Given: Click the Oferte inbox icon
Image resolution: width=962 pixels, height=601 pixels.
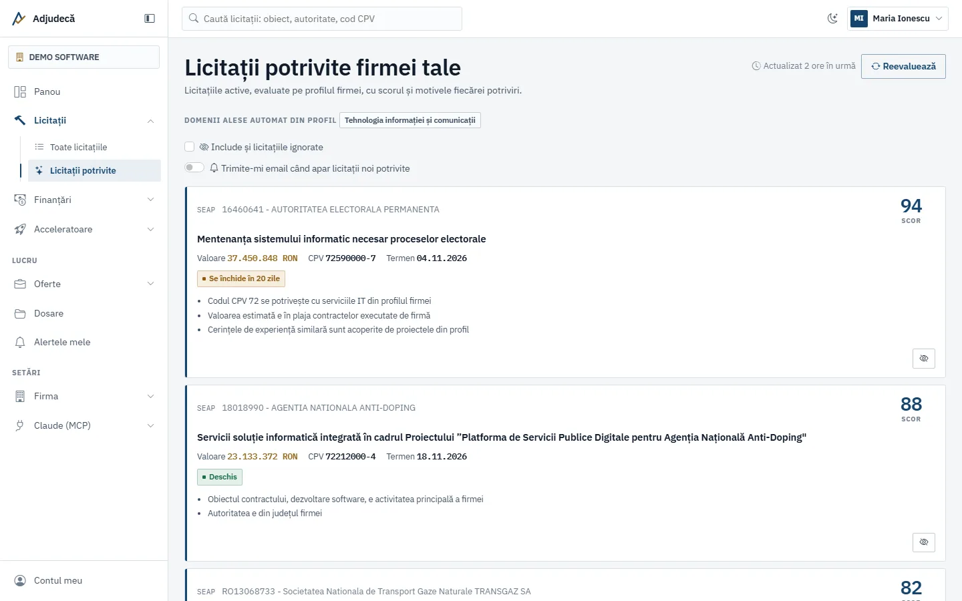Looking at the screenshot, I should pos(20,284).
